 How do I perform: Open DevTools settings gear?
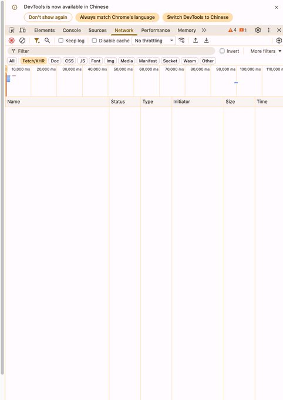[x=258, y=30]
